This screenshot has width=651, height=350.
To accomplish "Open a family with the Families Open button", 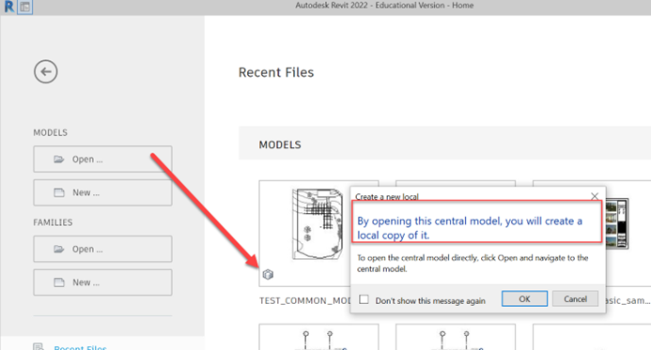I will point(102,249).
